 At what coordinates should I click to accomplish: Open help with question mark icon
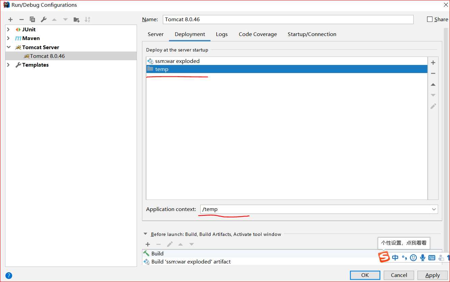(9, 275)
